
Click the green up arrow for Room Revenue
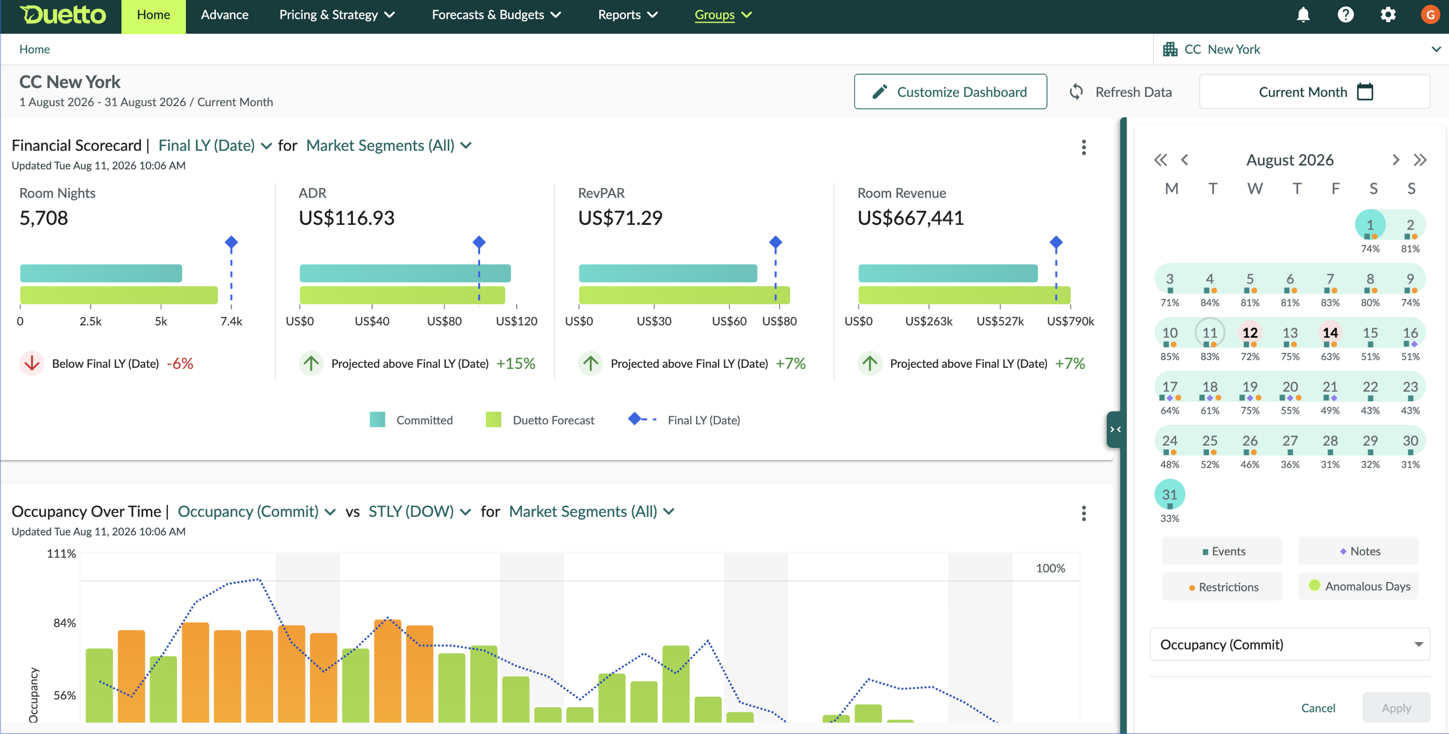tap(870, 364)
